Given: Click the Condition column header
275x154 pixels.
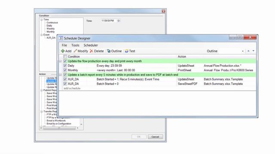Looking at the screenshot, I should (73, 56).
